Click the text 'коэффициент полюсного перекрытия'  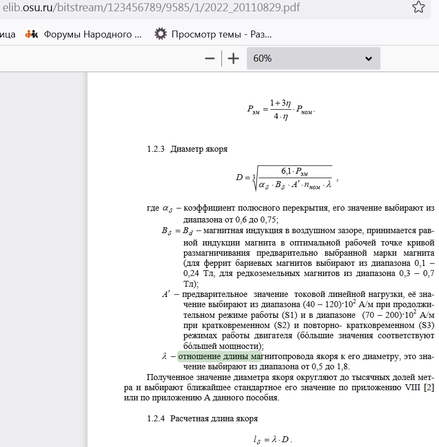coord(255,208)
